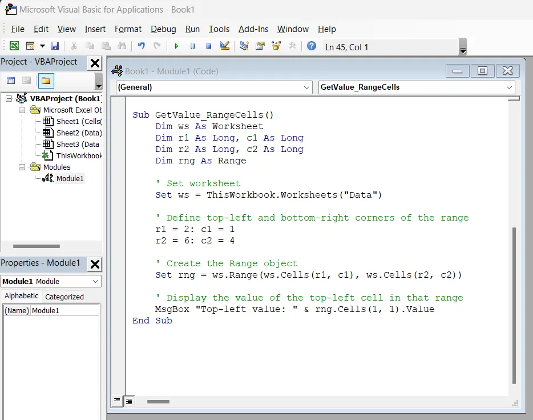Close the Properties - Module1 pane
The width and height of the screenshot is (533, 420).
(95, 264)
